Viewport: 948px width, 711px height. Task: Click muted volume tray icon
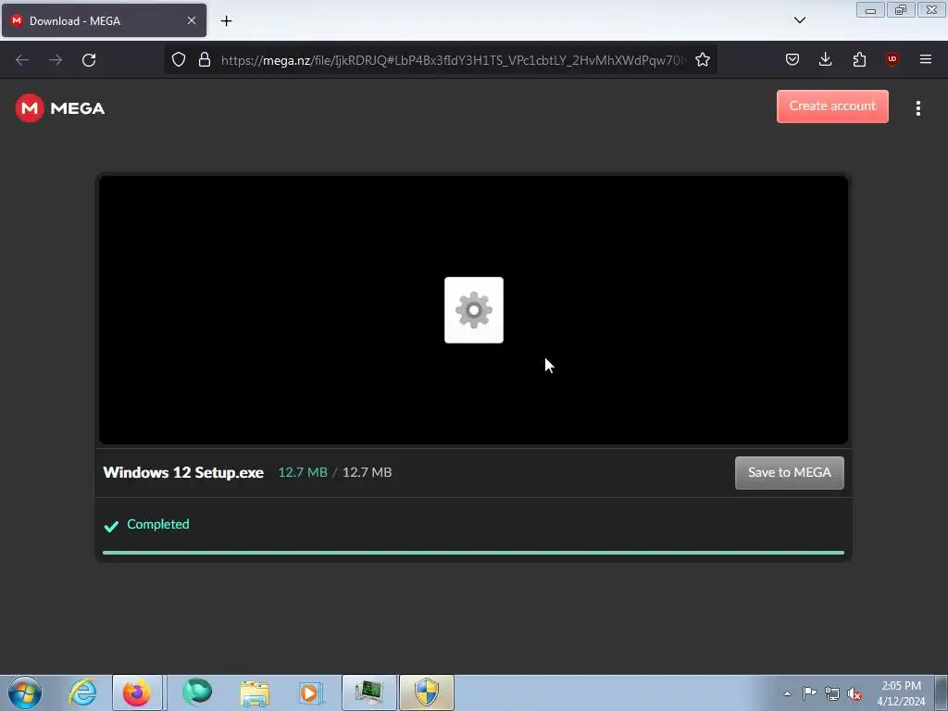(854, 693)
